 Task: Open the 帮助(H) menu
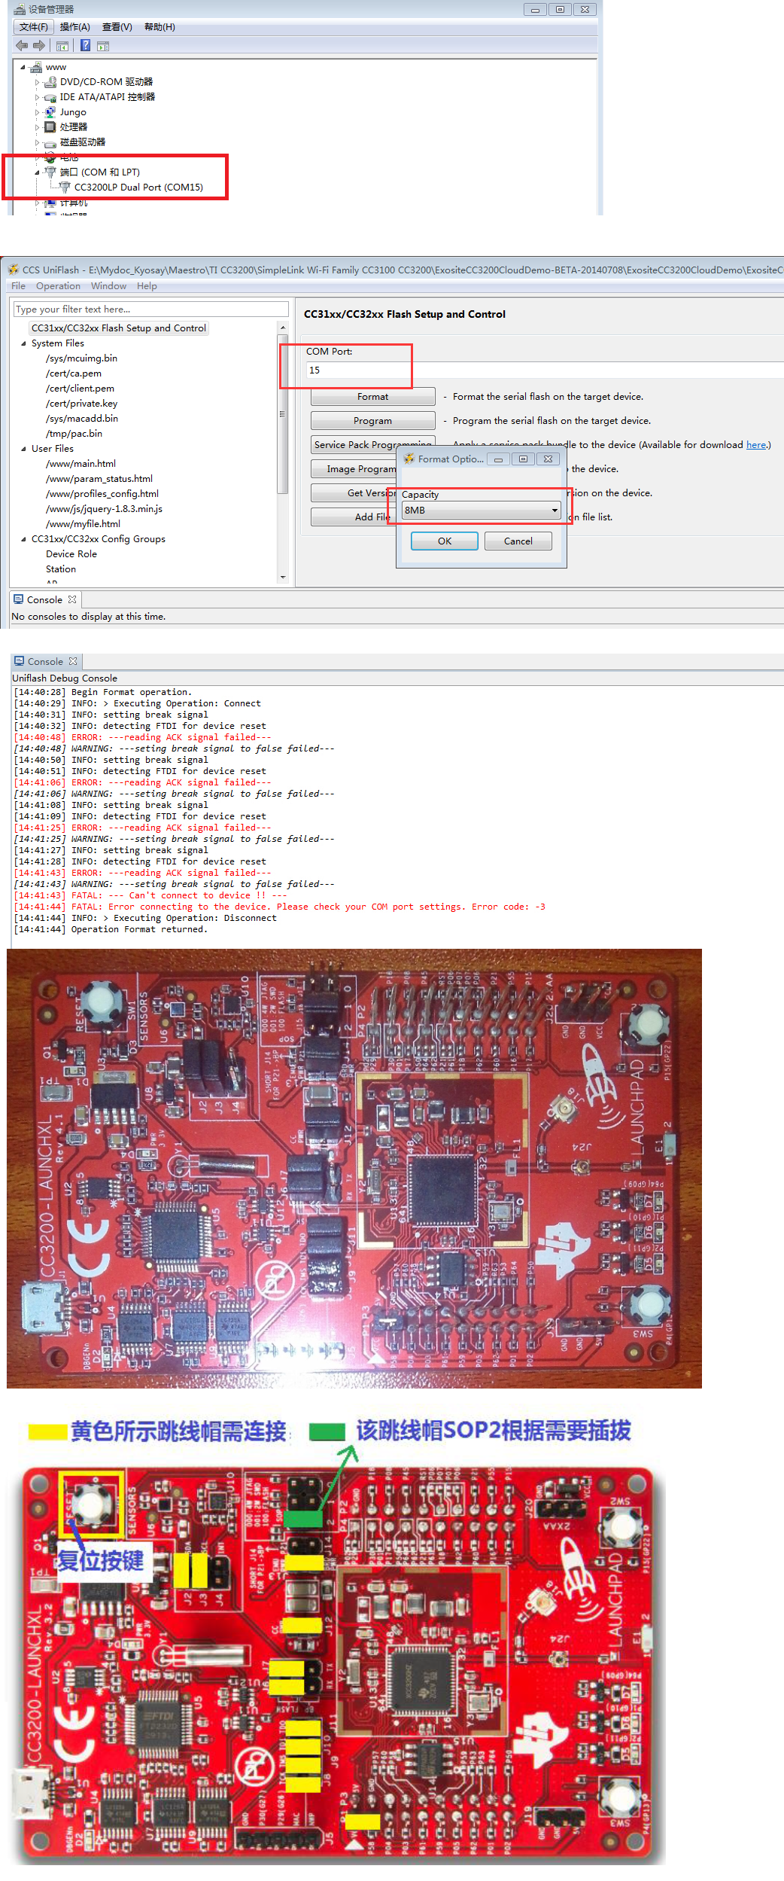pyautogui.click(x=160, y=27)
